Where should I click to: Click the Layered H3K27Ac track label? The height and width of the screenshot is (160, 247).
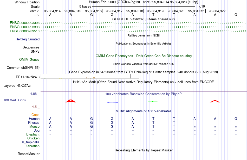(17, 86)
